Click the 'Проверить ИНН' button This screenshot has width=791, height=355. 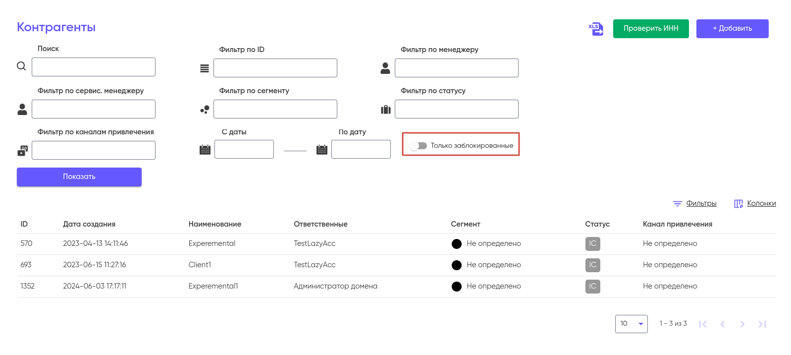(x=650, y=29)
